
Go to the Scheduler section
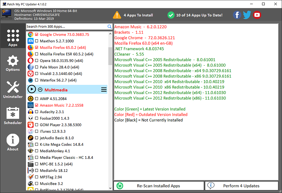coord(13,116)
